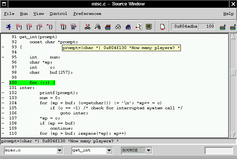Click the Step into icon
Viewport: 237px width, 159px height.
(x=19, y=26)
